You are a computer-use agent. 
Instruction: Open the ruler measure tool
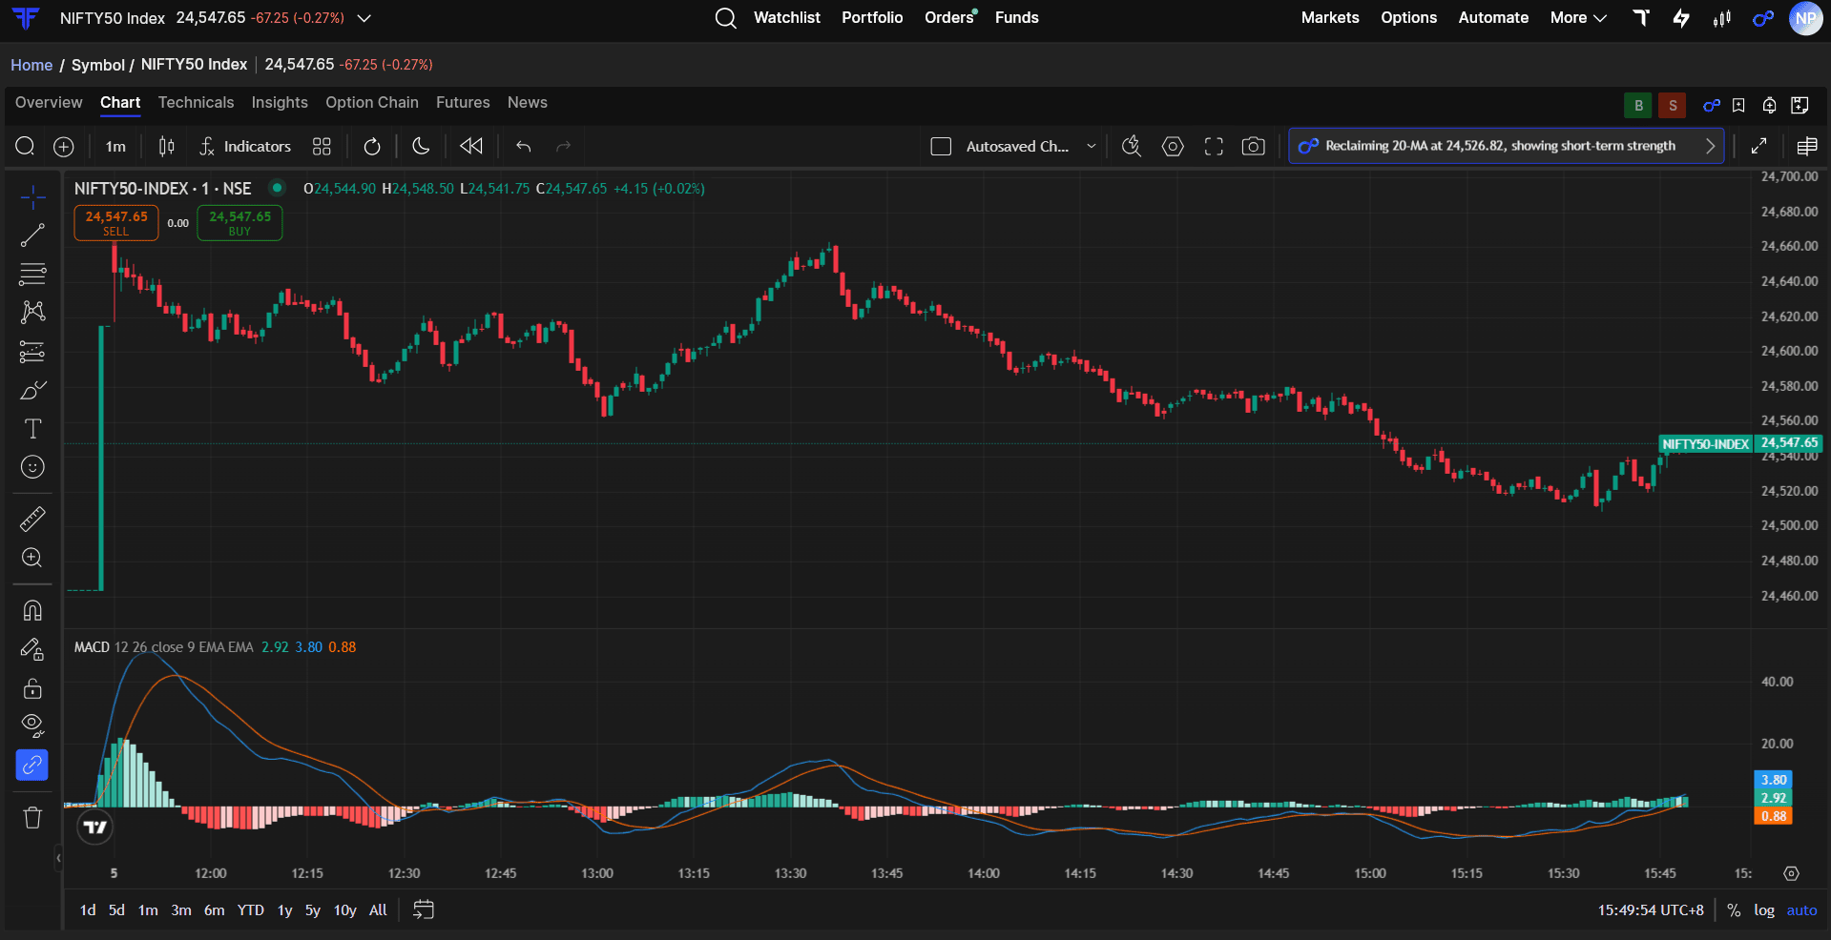pyautogui.click(x=32, y=519)
